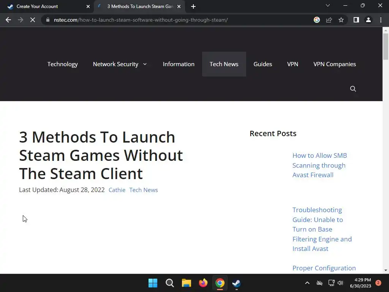Go back to the previous page

pos(8,20)
